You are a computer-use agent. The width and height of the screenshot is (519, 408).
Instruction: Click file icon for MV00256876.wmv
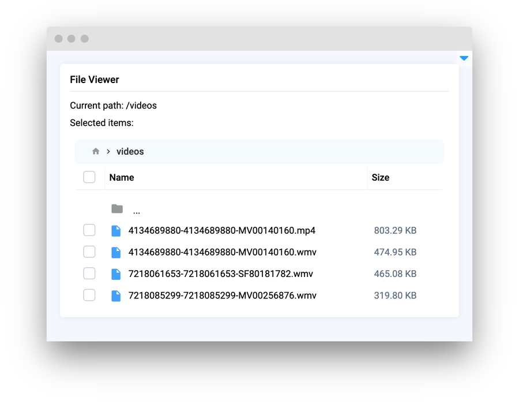pos(116,295)
